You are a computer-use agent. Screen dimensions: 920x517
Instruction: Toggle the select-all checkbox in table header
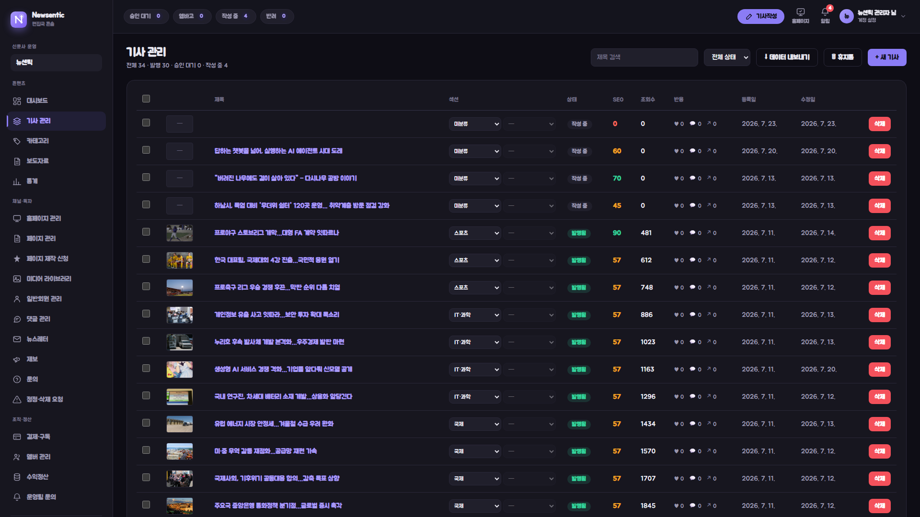click(146, 99)
